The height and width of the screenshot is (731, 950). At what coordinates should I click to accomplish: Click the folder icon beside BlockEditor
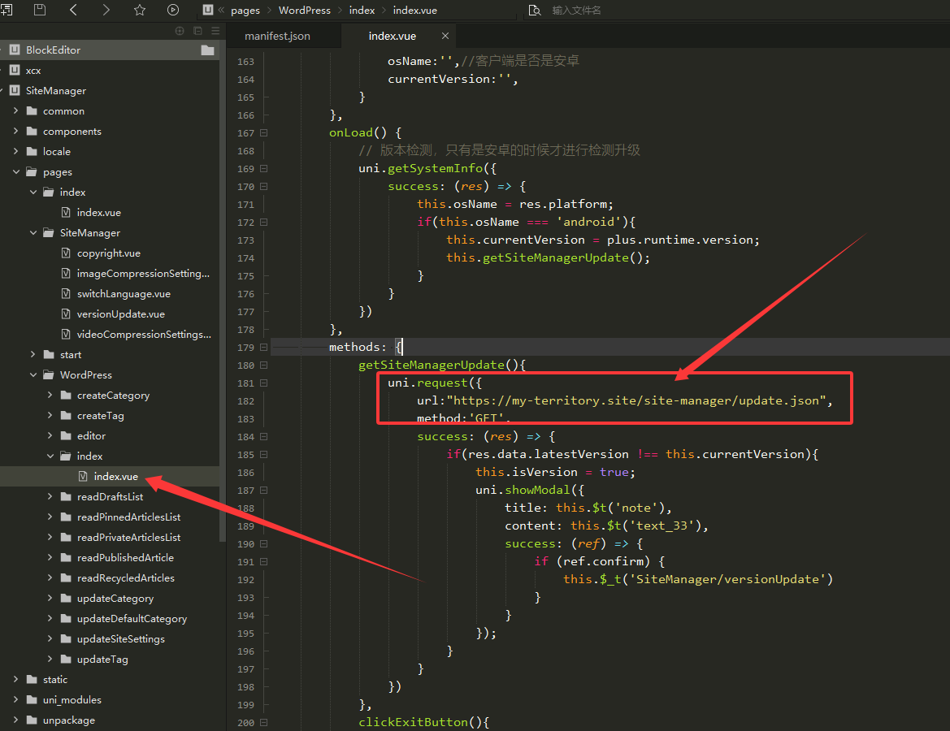[208, 50]
